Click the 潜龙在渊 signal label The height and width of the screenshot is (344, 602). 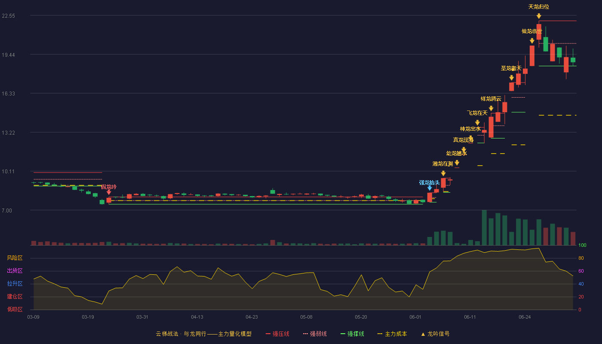(443, 164)
